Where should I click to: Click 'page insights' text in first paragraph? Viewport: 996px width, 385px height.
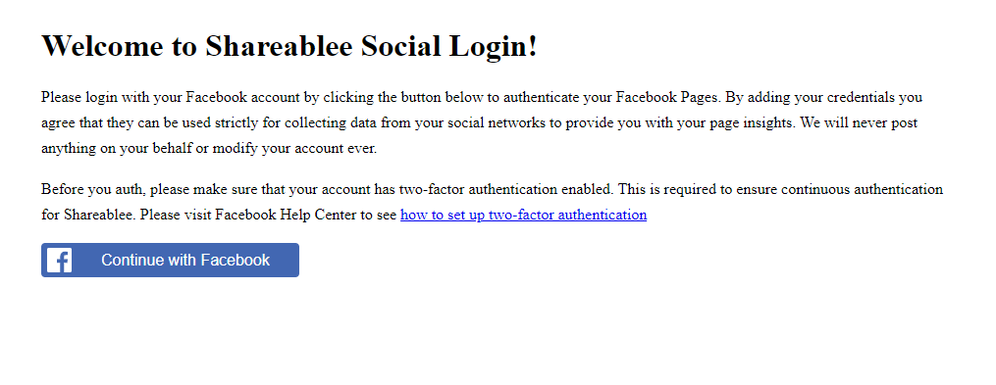click(756, 123)
